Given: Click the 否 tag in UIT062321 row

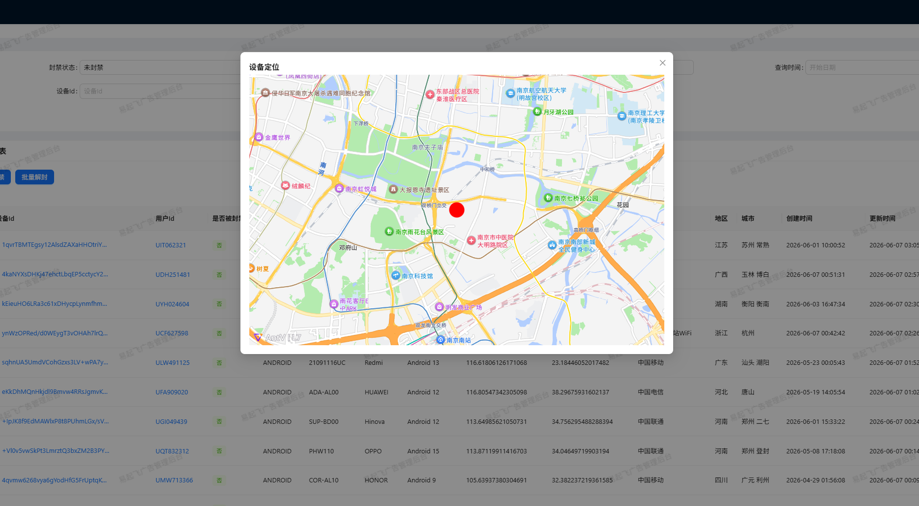Looking at the screenshot, I should pos(219,245).
